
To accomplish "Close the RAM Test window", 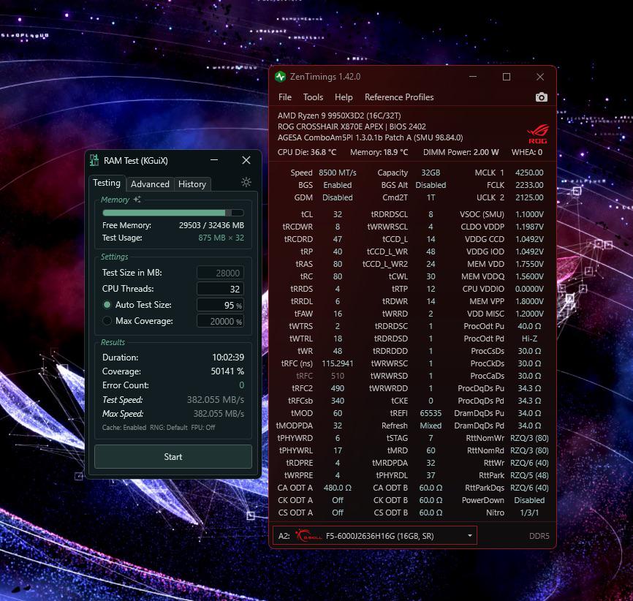I will pos(246,160).
